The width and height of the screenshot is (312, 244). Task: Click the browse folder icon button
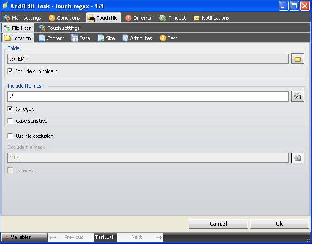pyautogui.click(x=297, y=59)
